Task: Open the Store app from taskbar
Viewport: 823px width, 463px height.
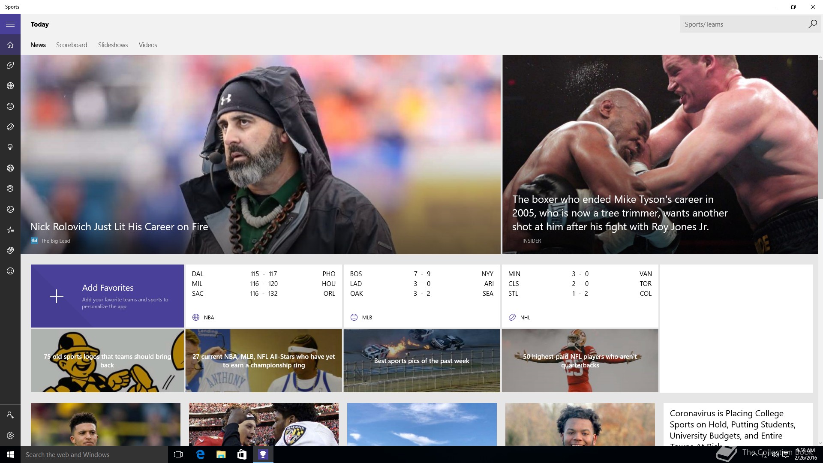Action: pyautogui.click(x=242, y=454)
